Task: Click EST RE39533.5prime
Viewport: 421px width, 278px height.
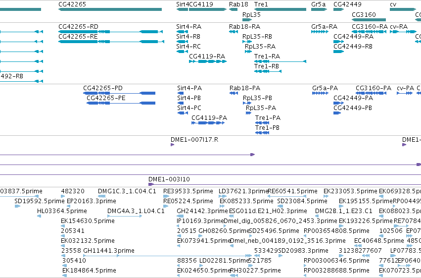Action: pos(188,191)
